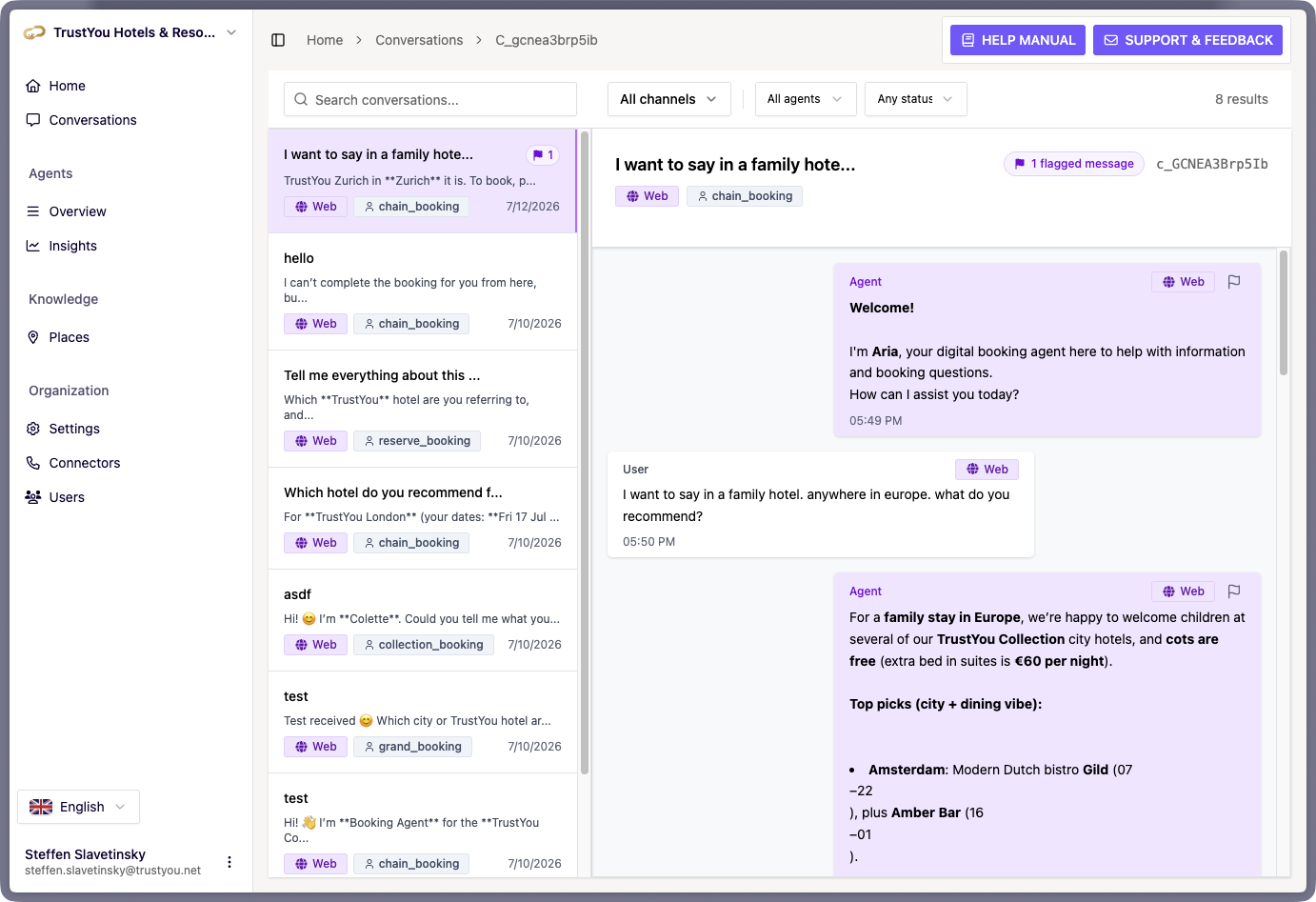Click Web badge on Welcome message
Screen dimensions: 1316x902
click(x=1183, y=282)
